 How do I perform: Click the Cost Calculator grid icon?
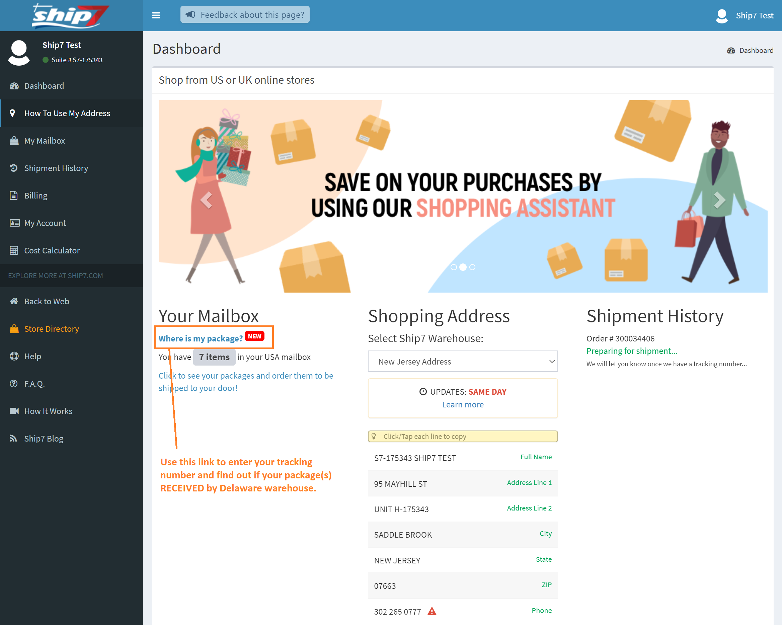point(14,250)
